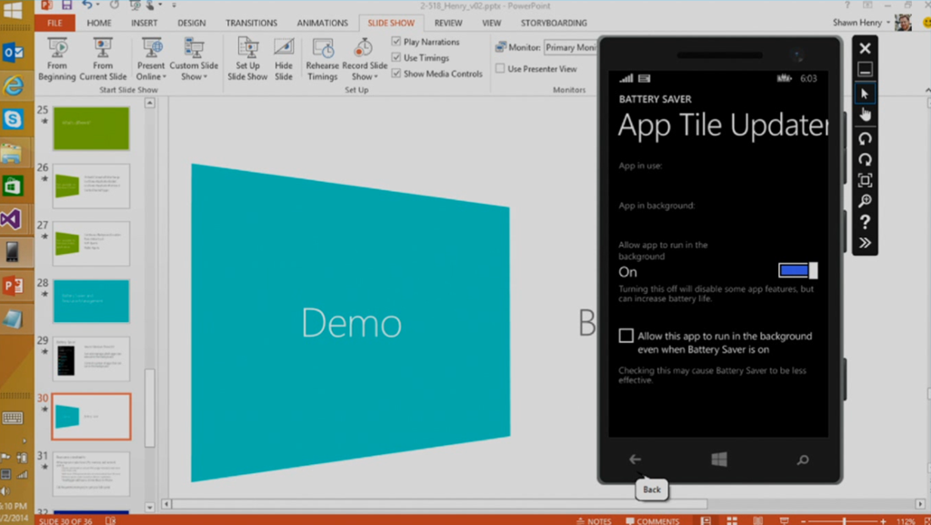
Task: Minimize the emulator via toolbar button
Action: 866,70
